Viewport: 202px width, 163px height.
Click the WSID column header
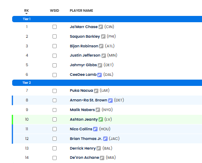[x=55, y=10]
